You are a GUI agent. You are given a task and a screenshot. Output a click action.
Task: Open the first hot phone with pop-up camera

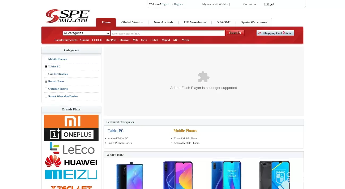tap(129, 175)
